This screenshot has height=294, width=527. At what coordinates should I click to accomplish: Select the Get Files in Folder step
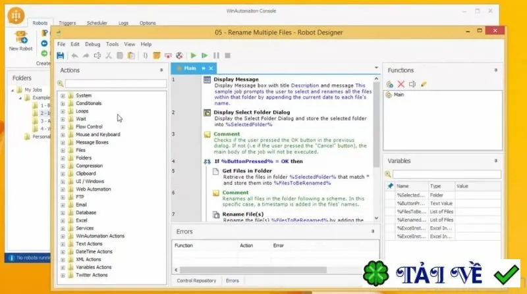[x=292, y=177]
